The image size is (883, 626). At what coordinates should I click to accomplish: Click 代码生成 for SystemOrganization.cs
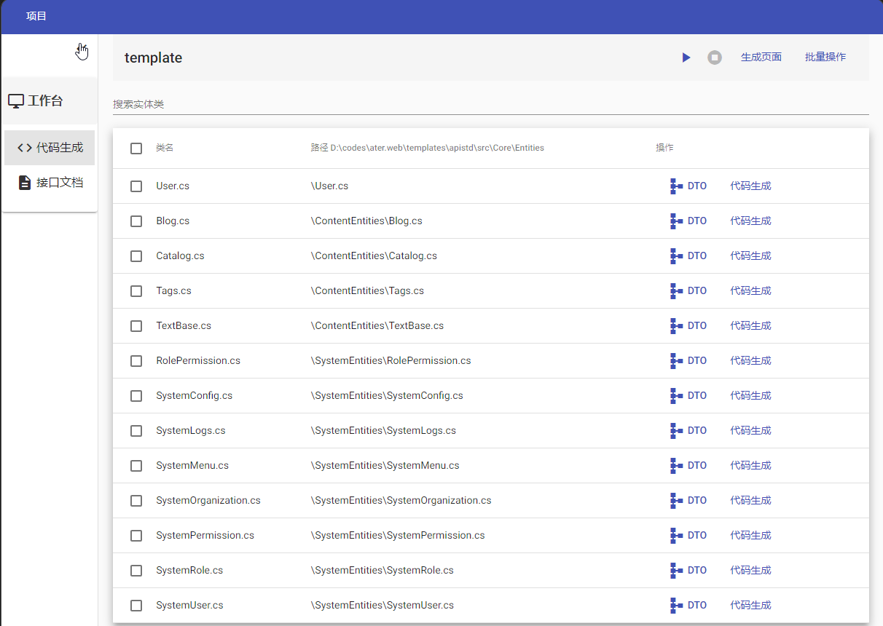750,501
